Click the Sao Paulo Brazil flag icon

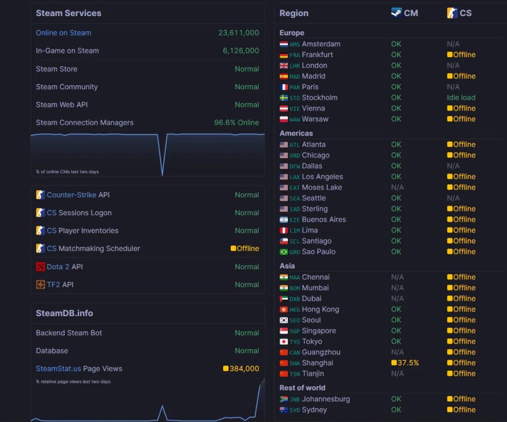[284, 252]
